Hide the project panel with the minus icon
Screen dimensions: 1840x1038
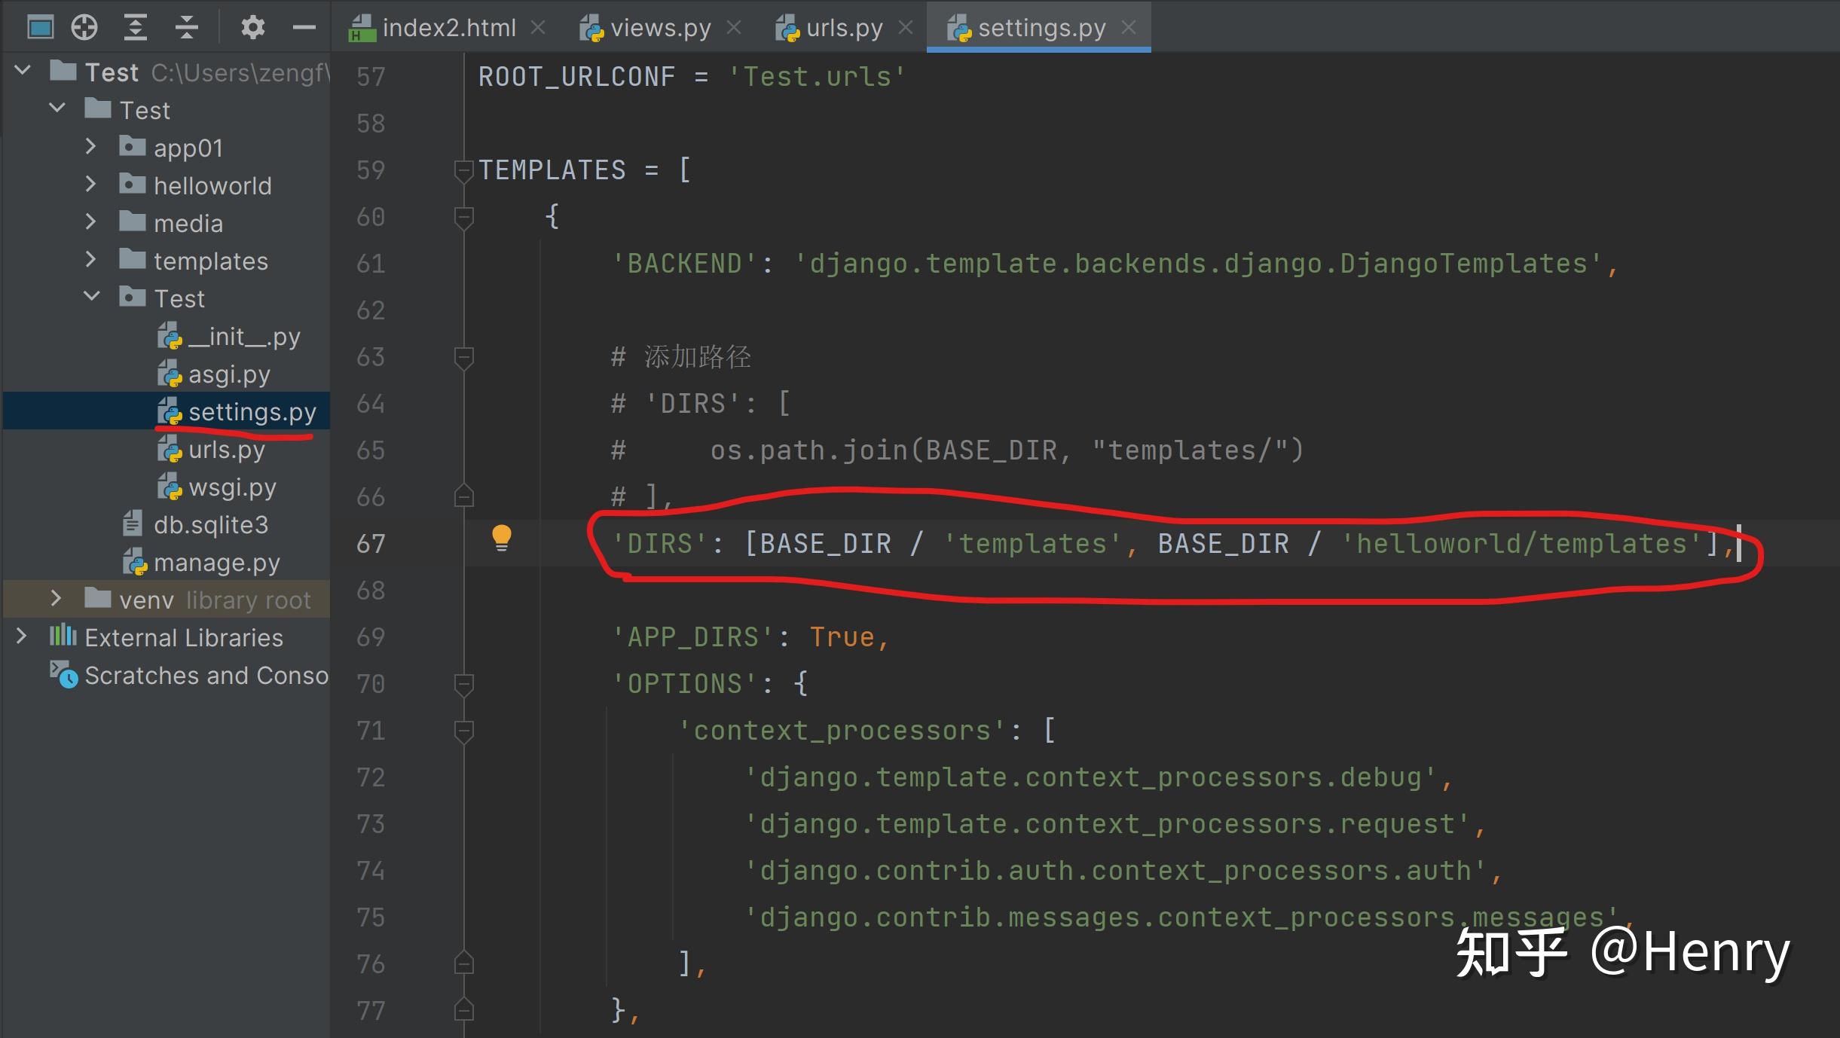[x=304, y=29]
